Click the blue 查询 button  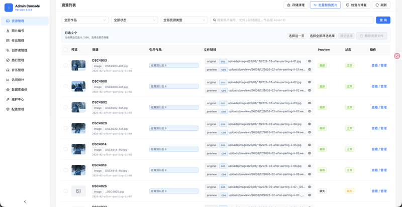383,20
